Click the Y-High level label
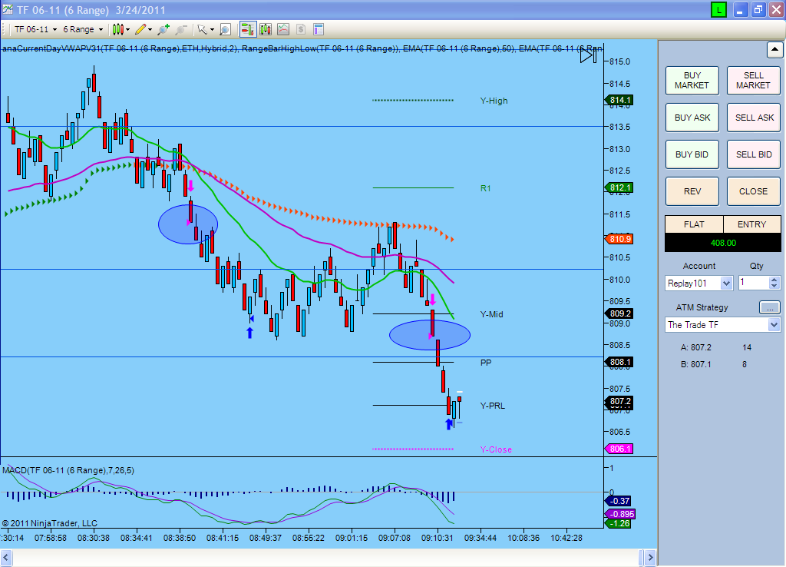 tap(494, 101)
